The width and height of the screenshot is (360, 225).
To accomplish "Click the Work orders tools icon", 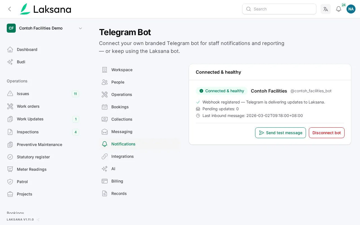I will (x=10, y=106).
